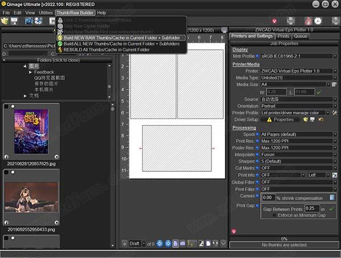
Task: Click the eye icon in the bottom preview toolbar
Action: pos(215,243)
